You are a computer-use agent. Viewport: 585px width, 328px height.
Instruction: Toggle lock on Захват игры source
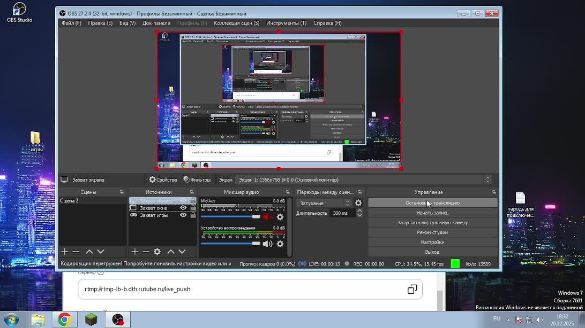[x=193, y=215]
